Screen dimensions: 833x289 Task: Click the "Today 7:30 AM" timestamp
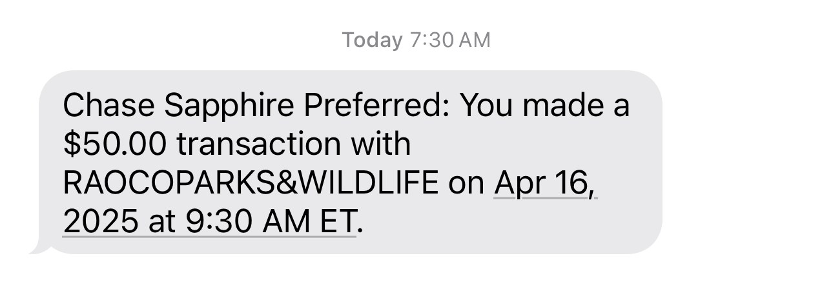[x=416, y=40]
